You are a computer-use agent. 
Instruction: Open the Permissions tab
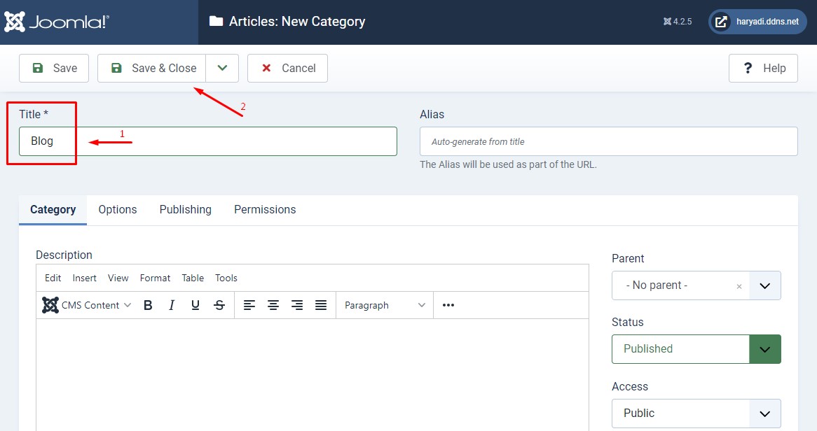coord(265,210)
